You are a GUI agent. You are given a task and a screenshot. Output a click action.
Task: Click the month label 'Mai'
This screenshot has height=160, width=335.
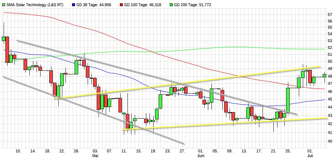tap(95, 156)
